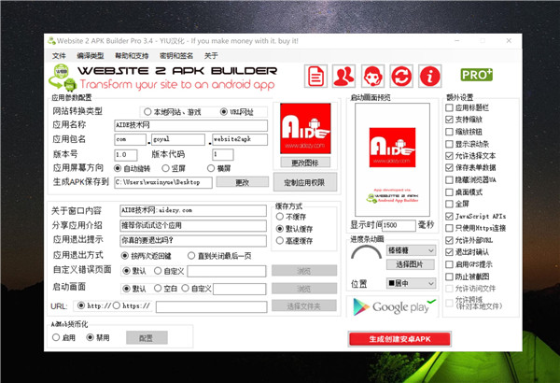This screenshot has height=383, width=560.
Task: Select 禁用 AdMob radio
Action: [x=98, y=337]
